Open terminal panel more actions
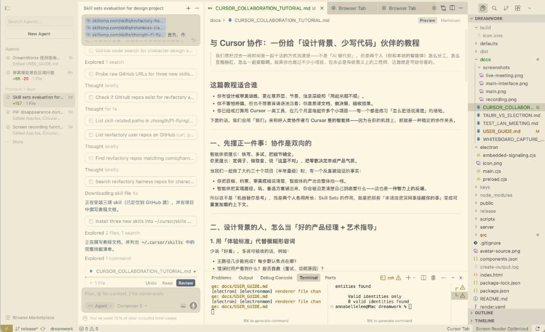Viewport: 545px width, 332px height. click(x=443, y=278)
